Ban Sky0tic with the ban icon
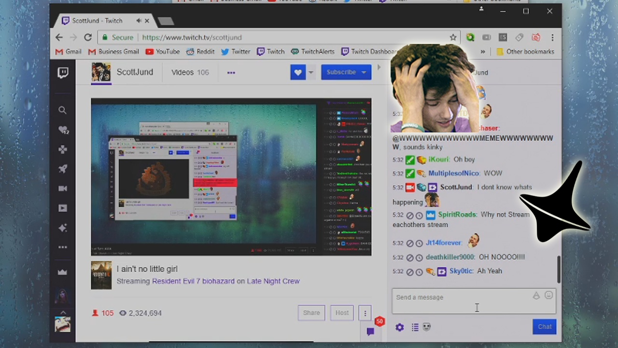 tap(410, 272)
